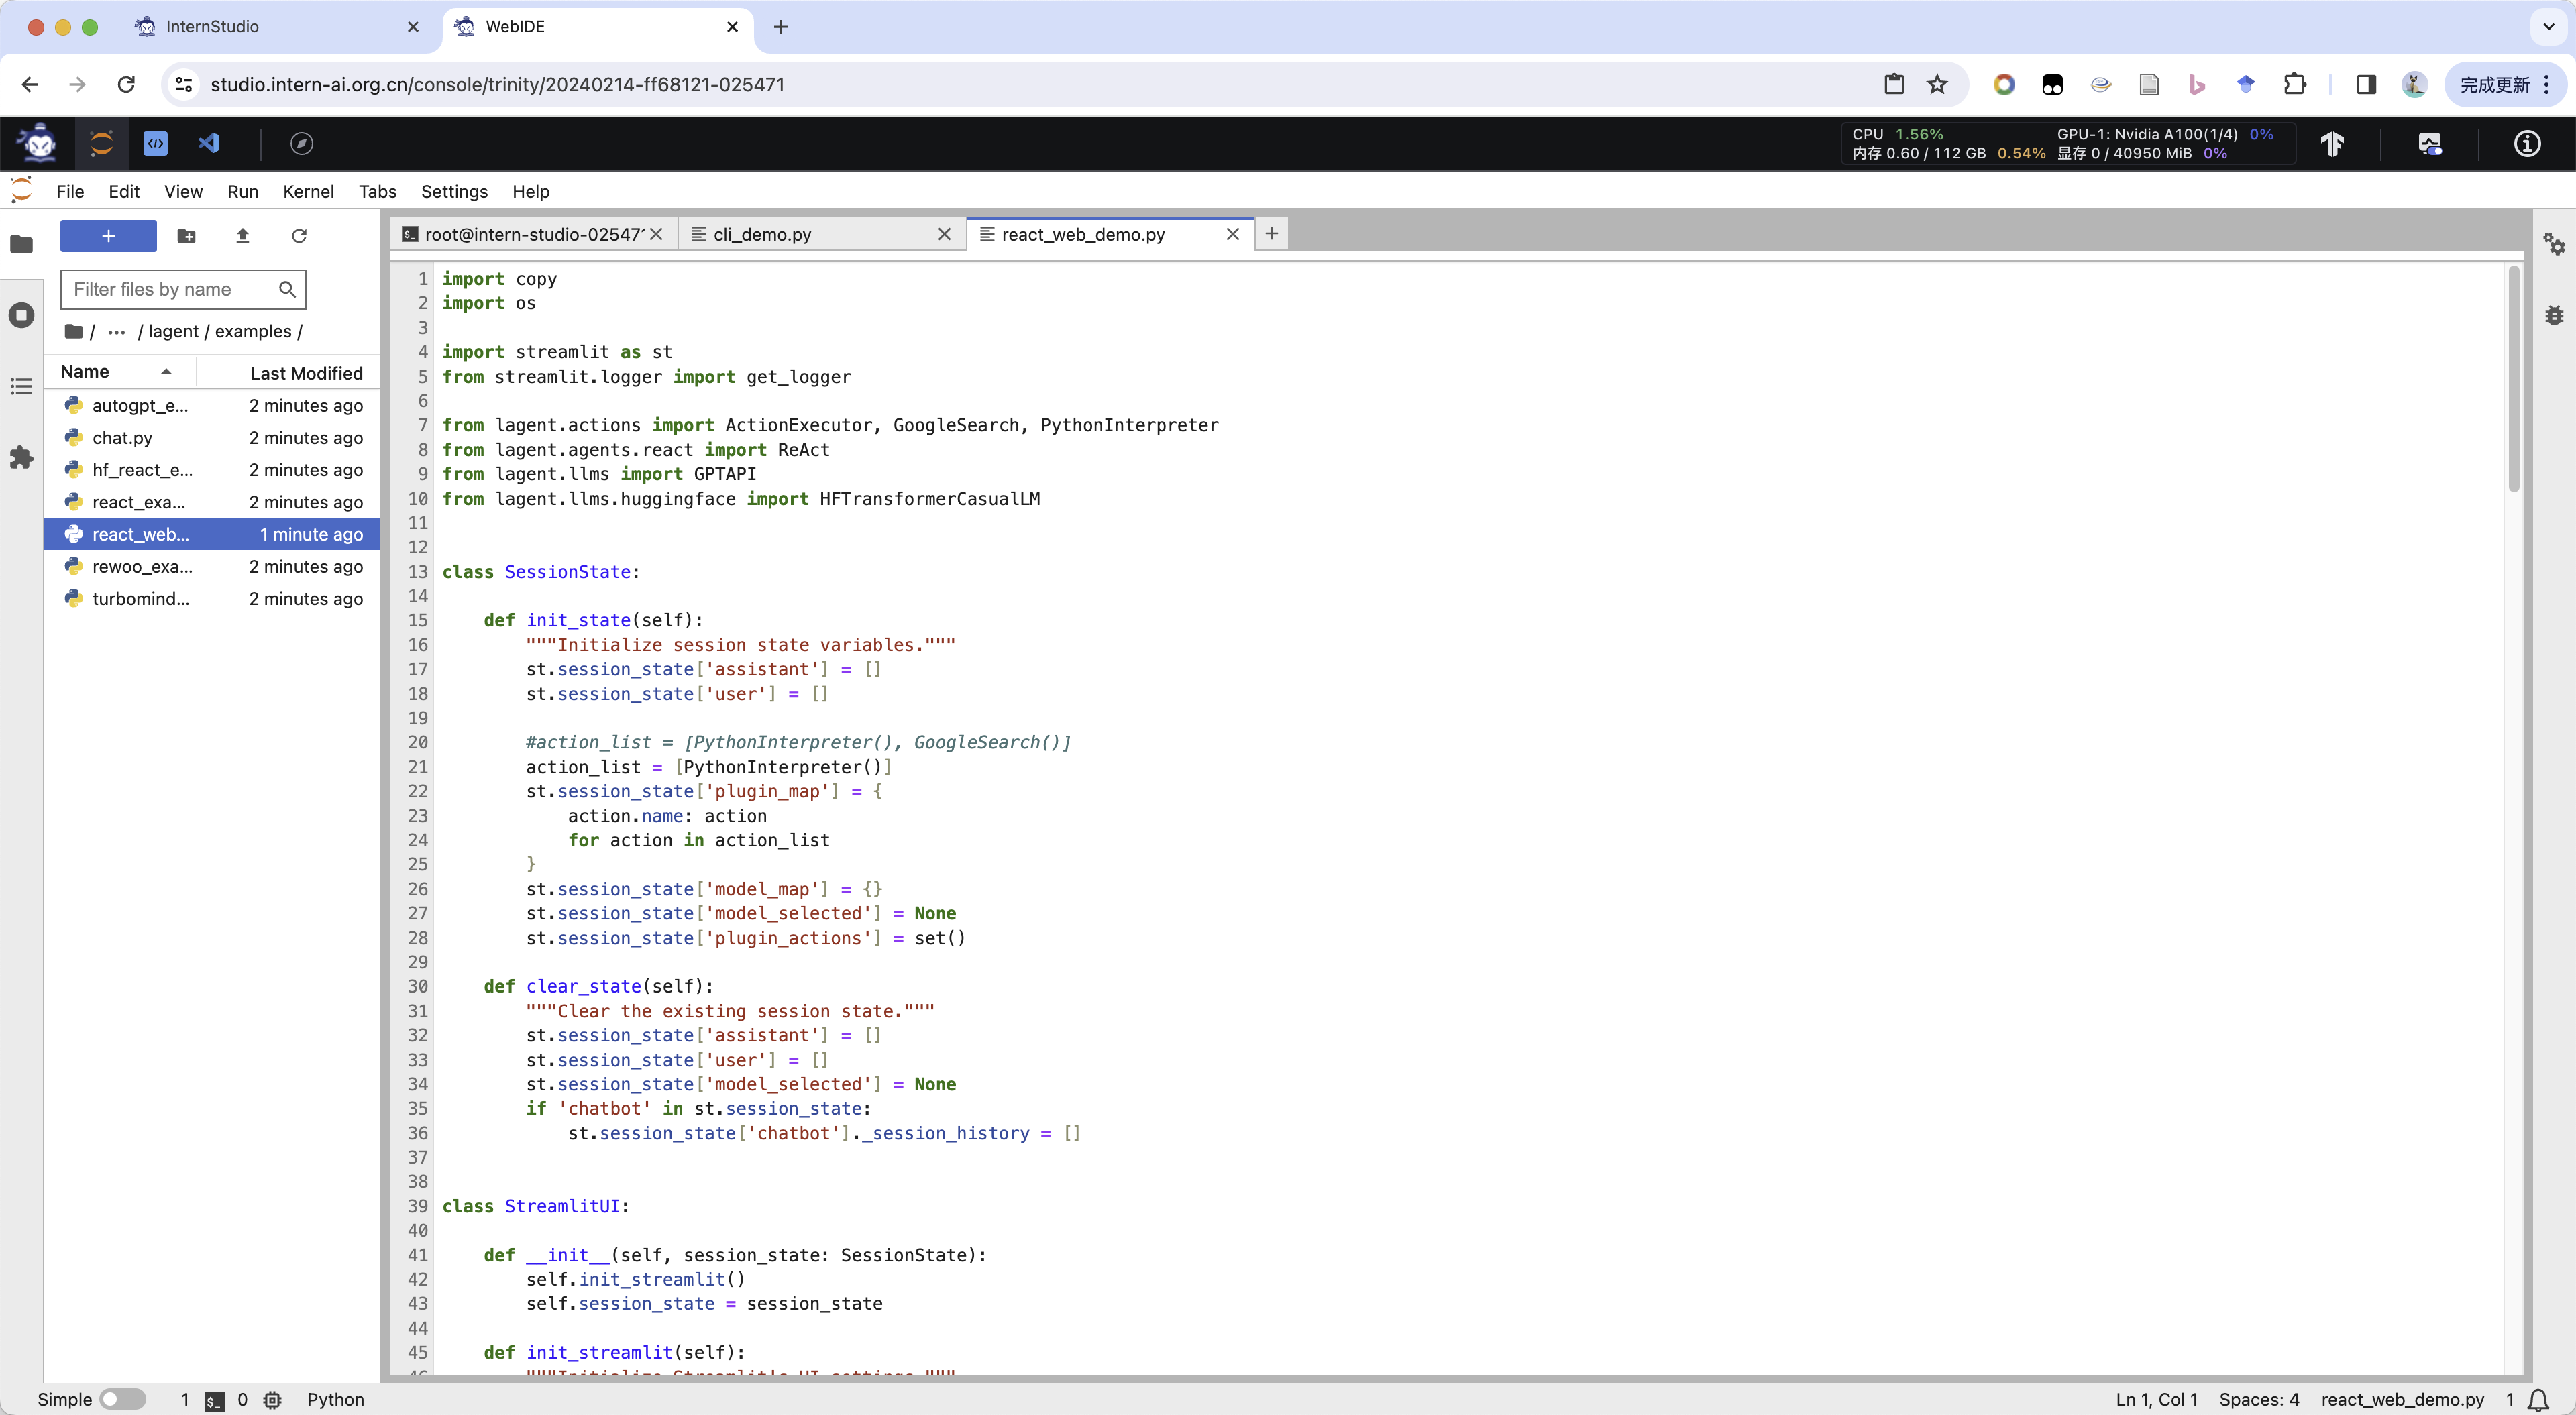Open rewoo_exa... file in file list
Image resolution: width=2576 pixels, height=1415 pixels.
142,567
